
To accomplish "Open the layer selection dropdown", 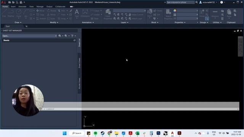I will [x=129, y=11].
